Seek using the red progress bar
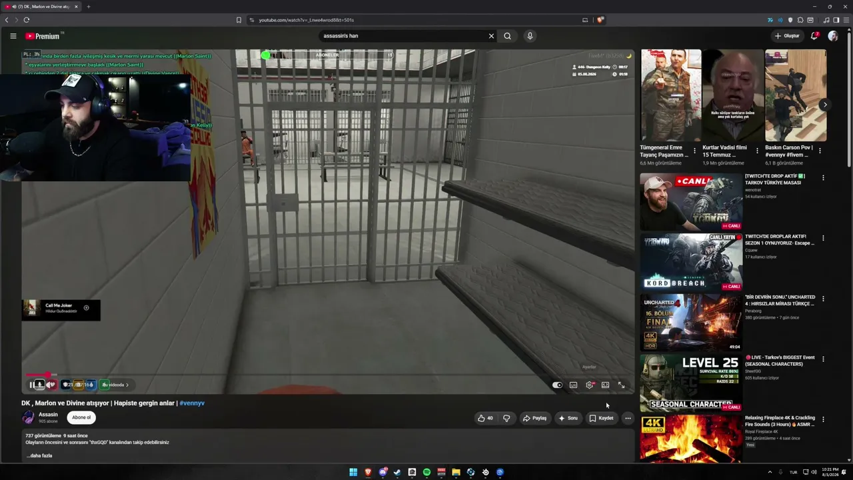Image resolution: width=853 pixels, height=480 pixels. click(329, 375)
